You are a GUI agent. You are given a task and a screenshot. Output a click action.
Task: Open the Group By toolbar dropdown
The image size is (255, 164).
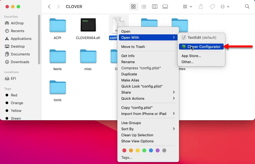click(x=187, y=7)
